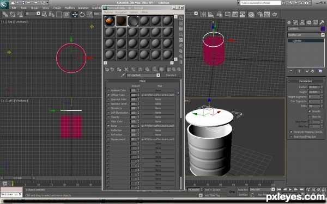Click the Play Animation button
Image resolution: width=327 pixels, height=204 pixels.
coord(290,189)
